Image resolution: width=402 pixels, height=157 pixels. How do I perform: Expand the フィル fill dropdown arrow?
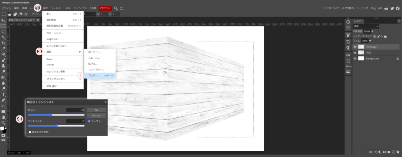(370, 41)
